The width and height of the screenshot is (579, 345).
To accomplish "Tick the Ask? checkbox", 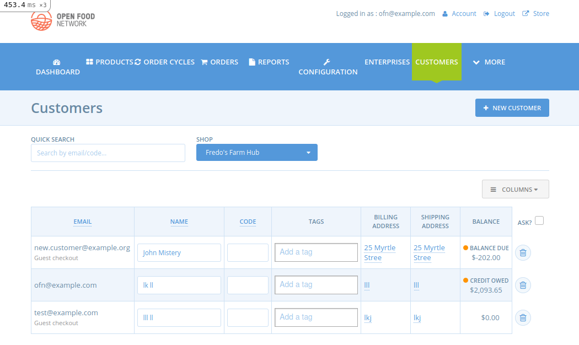I will point(539,220).
